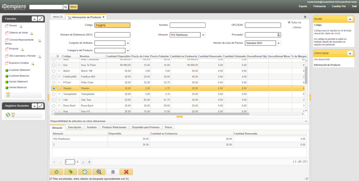Open the Disponible para Promesa tab

[x=146, y=127]
